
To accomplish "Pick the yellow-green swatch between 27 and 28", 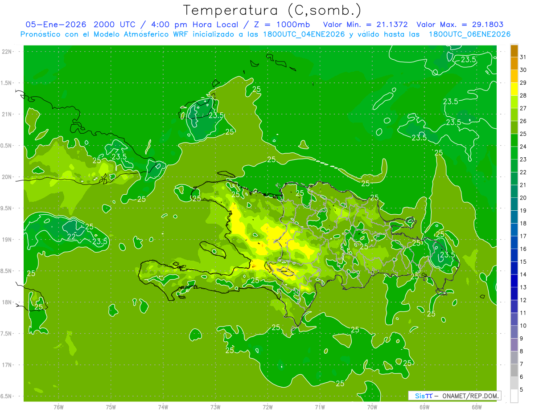I will tap(514, 102).
